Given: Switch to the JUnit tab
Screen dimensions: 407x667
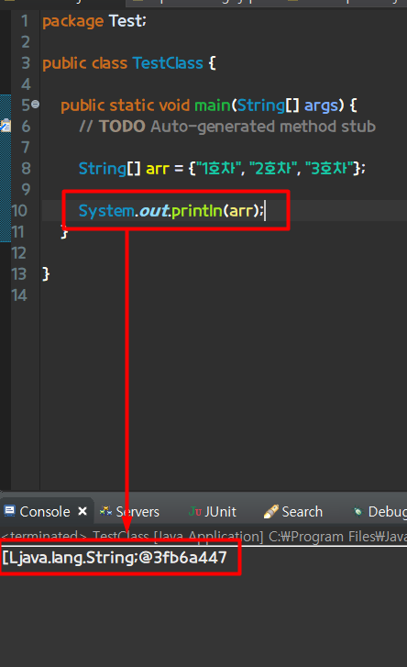Looking at the screenshot, I should [220, 511].
